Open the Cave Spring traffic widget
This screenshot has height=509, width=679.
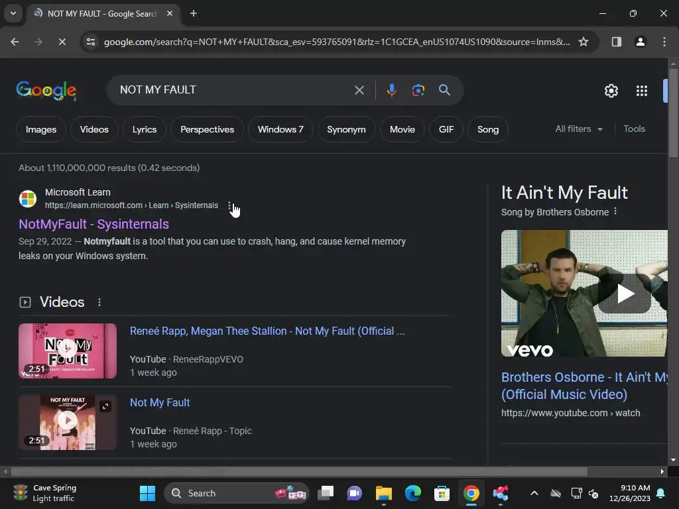44,493
